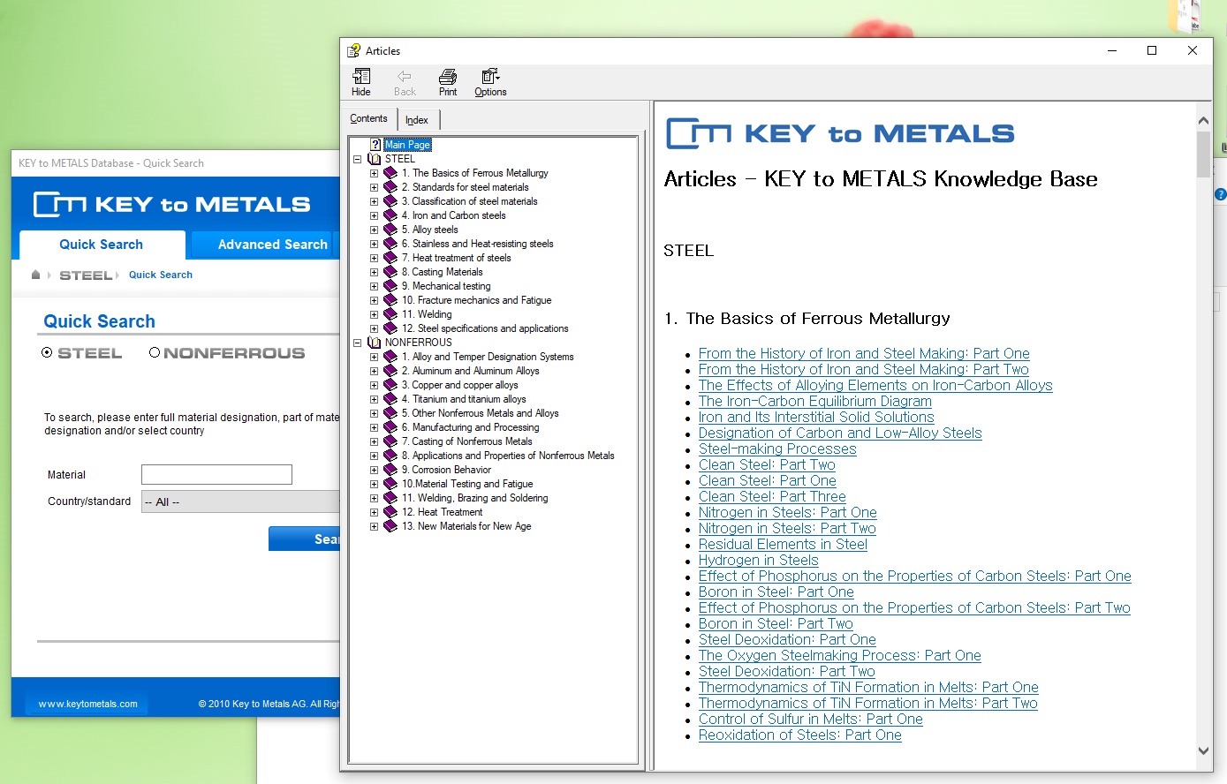Click the Print toolbar icon
The image size is (1227, 784).
click(x=448, y=78)
